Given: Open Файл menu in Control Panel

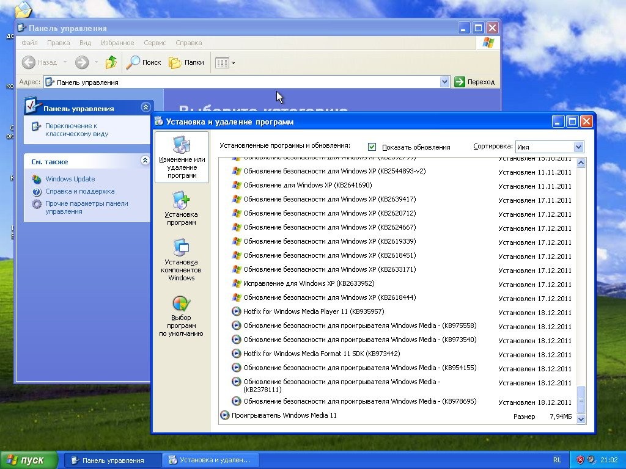Looking at the screenshot, I should (x=29, y=43).
